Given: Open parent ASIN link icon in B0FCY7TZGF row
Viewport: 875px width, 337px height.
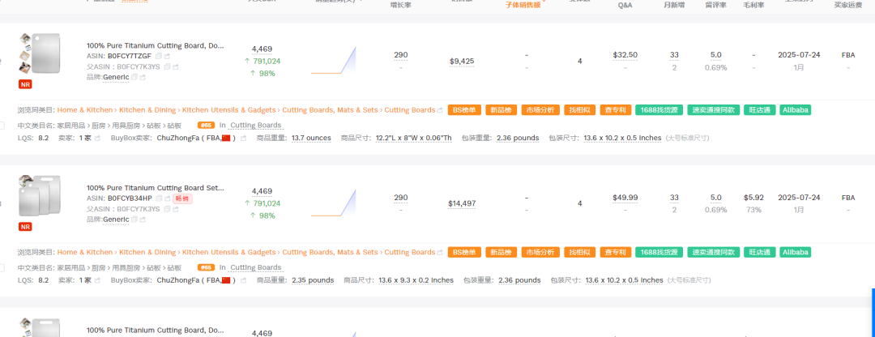Looking at the screenshot, I should tap(175, 66).
